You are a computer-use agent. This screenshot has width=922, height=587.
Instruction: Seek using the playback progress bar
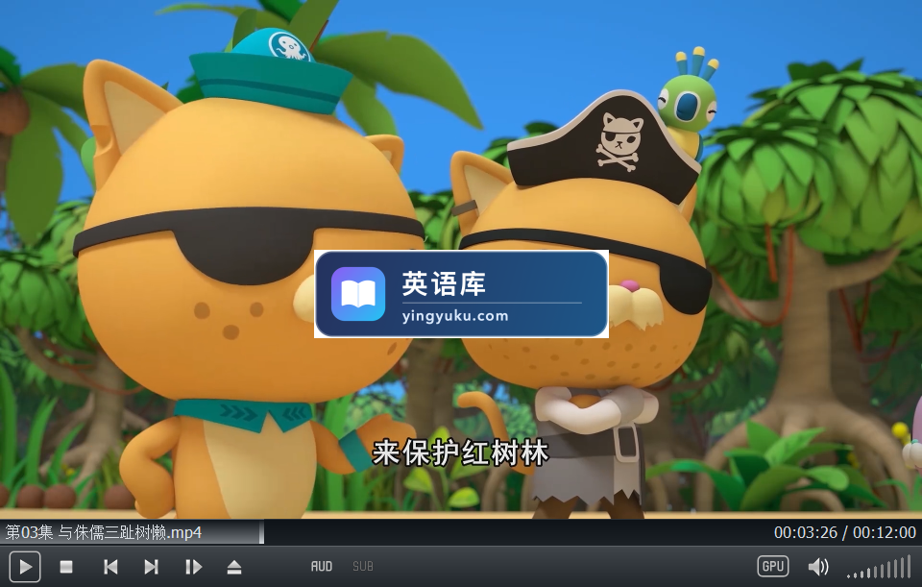[x=461, y=533]
